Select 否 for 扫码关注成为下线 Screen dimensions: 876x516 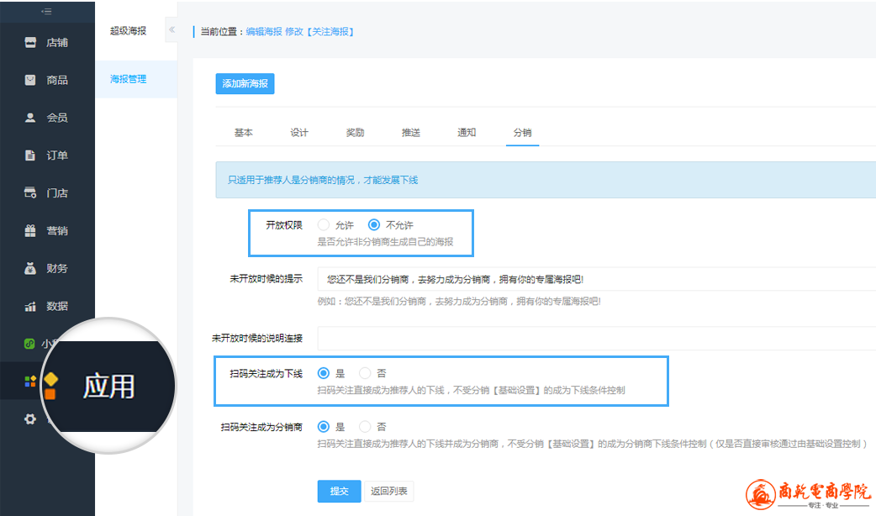365,373
